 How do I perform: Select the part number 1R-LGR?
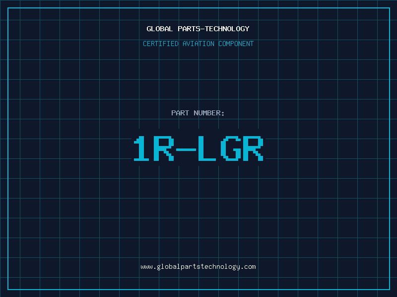click(198, 148)
